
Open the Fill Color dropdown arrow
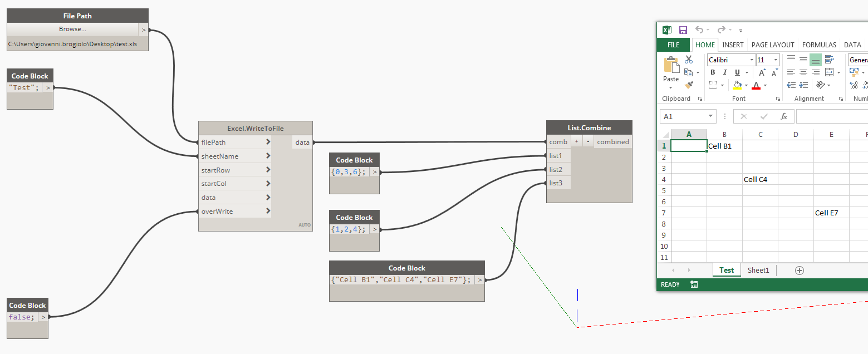pos(747,86)
